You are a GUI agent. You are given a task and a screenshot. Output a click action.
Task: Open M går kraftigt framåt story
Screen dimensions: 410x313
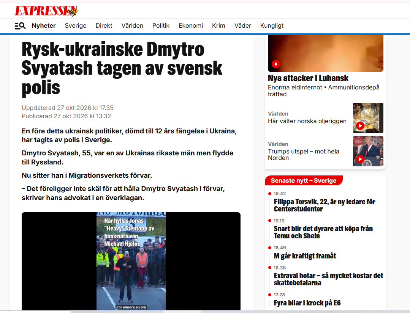[305, 256]
